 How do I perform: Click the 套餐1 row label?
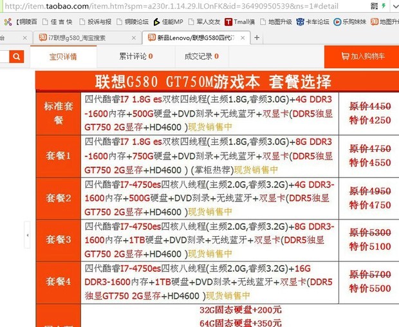pos(59,156)
